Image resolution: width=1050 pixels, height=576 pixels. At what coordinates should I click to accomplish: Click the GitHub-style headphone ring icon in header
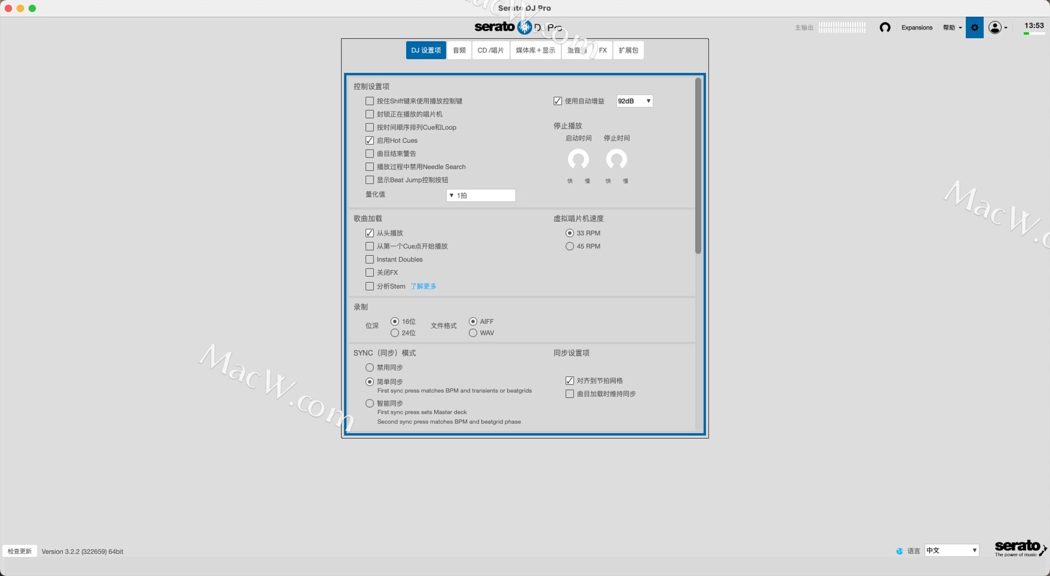click(x=885, y=27)
